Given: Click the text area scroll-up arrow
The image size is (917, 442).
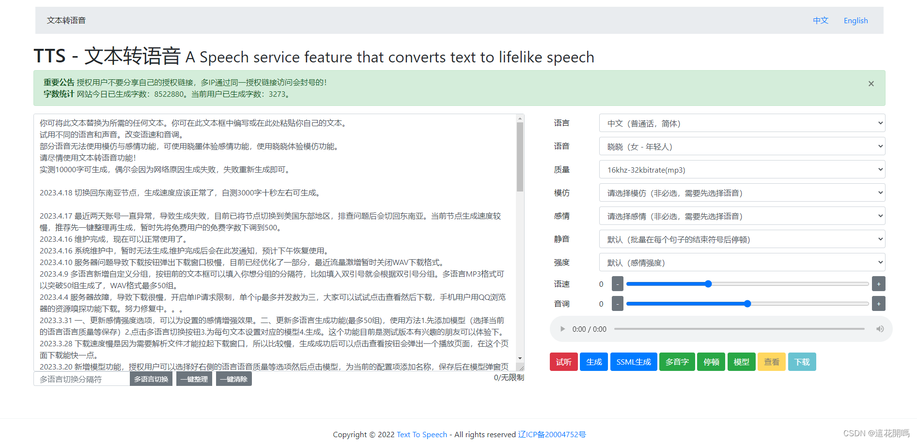Looking at the screenshot, I should coord(520,118).
